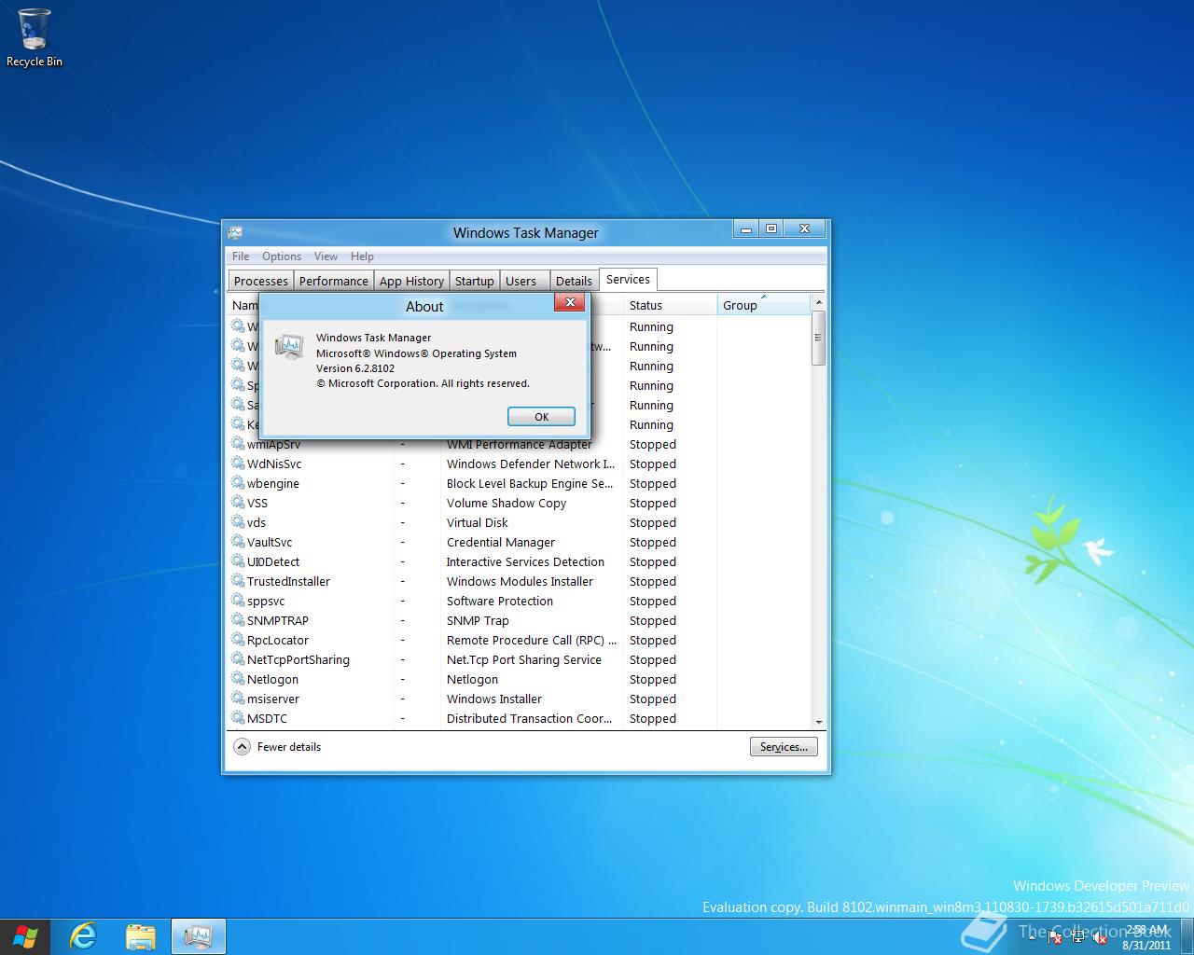Click the volume icon in system tray
Screen dimensions: 1194x955
tap(1099, 938)
